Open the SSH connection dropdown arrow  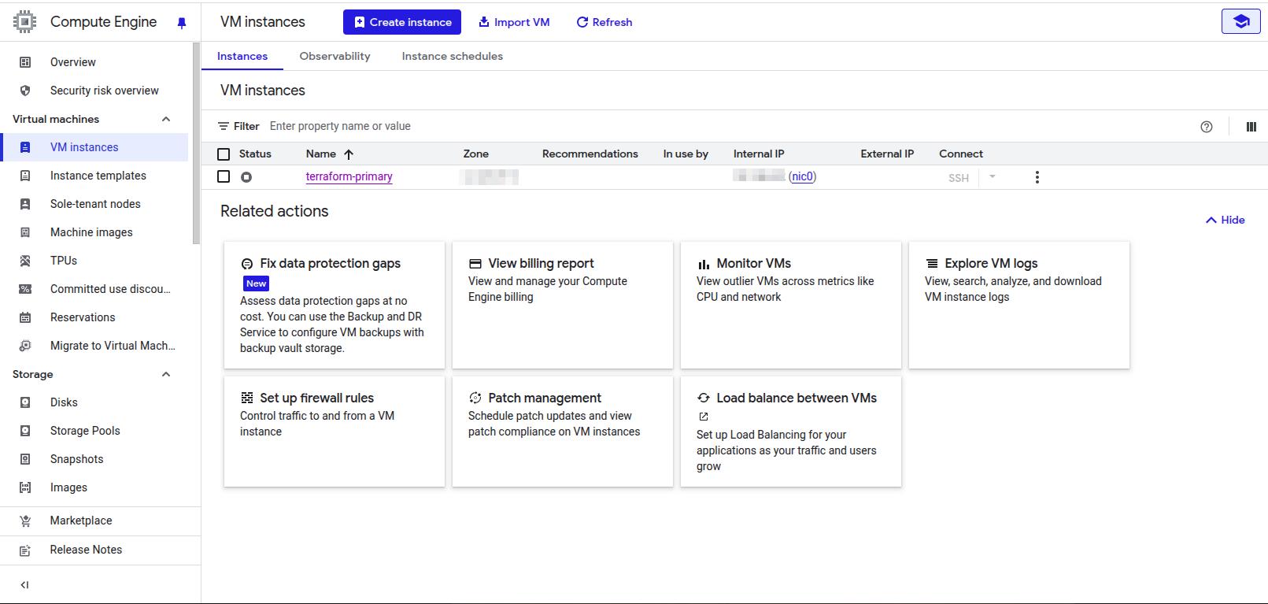click(992, 177)
